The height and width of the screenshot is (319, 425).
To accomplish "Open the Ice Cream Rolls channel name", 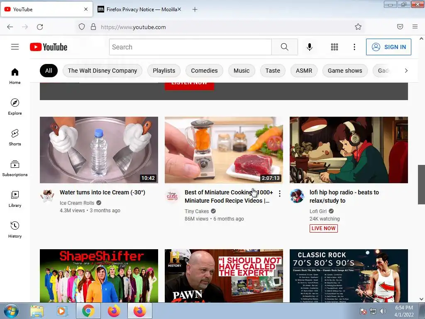I will [77, 203].
